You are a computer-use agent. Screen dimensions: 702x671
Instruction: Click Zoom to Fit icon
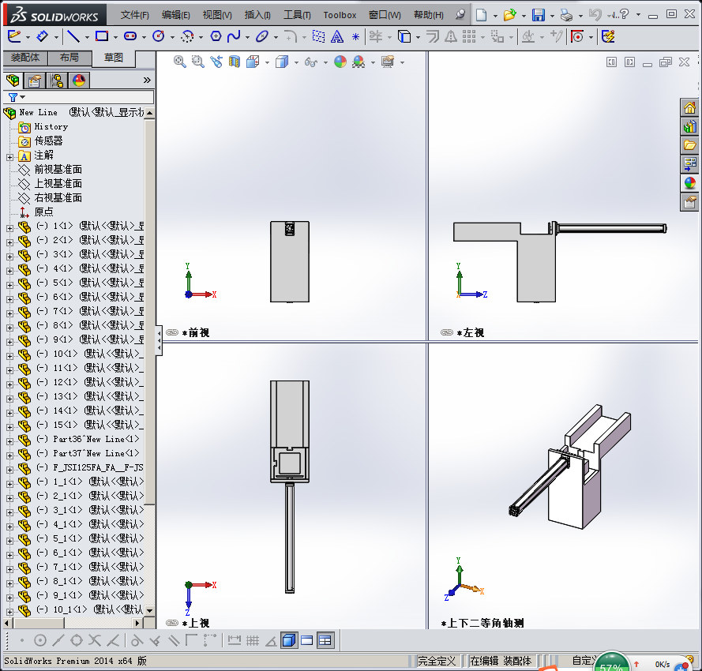(180, 62)
